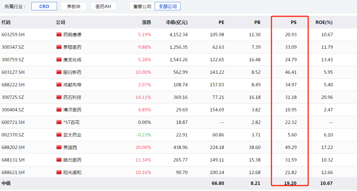Open company 泰格医药
This screenshot has width=357, height=191.
pyautogui.click(x=72, y=47)
